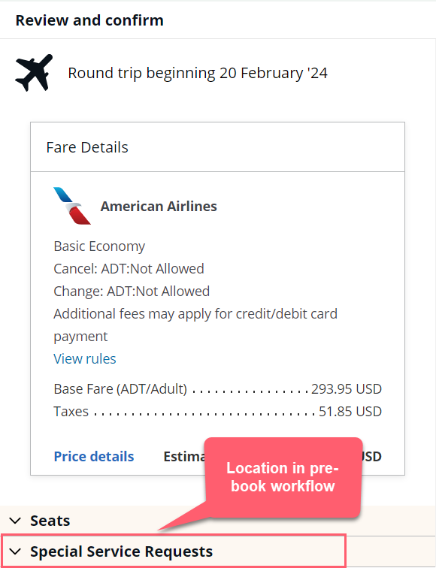The width and height of the screenshot is (436, 568).
Task: Click the Base Fare (ADT/Adult) label
Action: coord(120,389)
